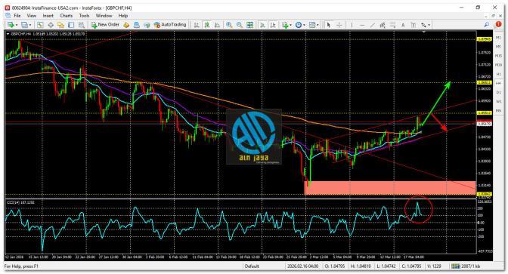Open the New Chart toolbar icon

(x=11, y=25)
